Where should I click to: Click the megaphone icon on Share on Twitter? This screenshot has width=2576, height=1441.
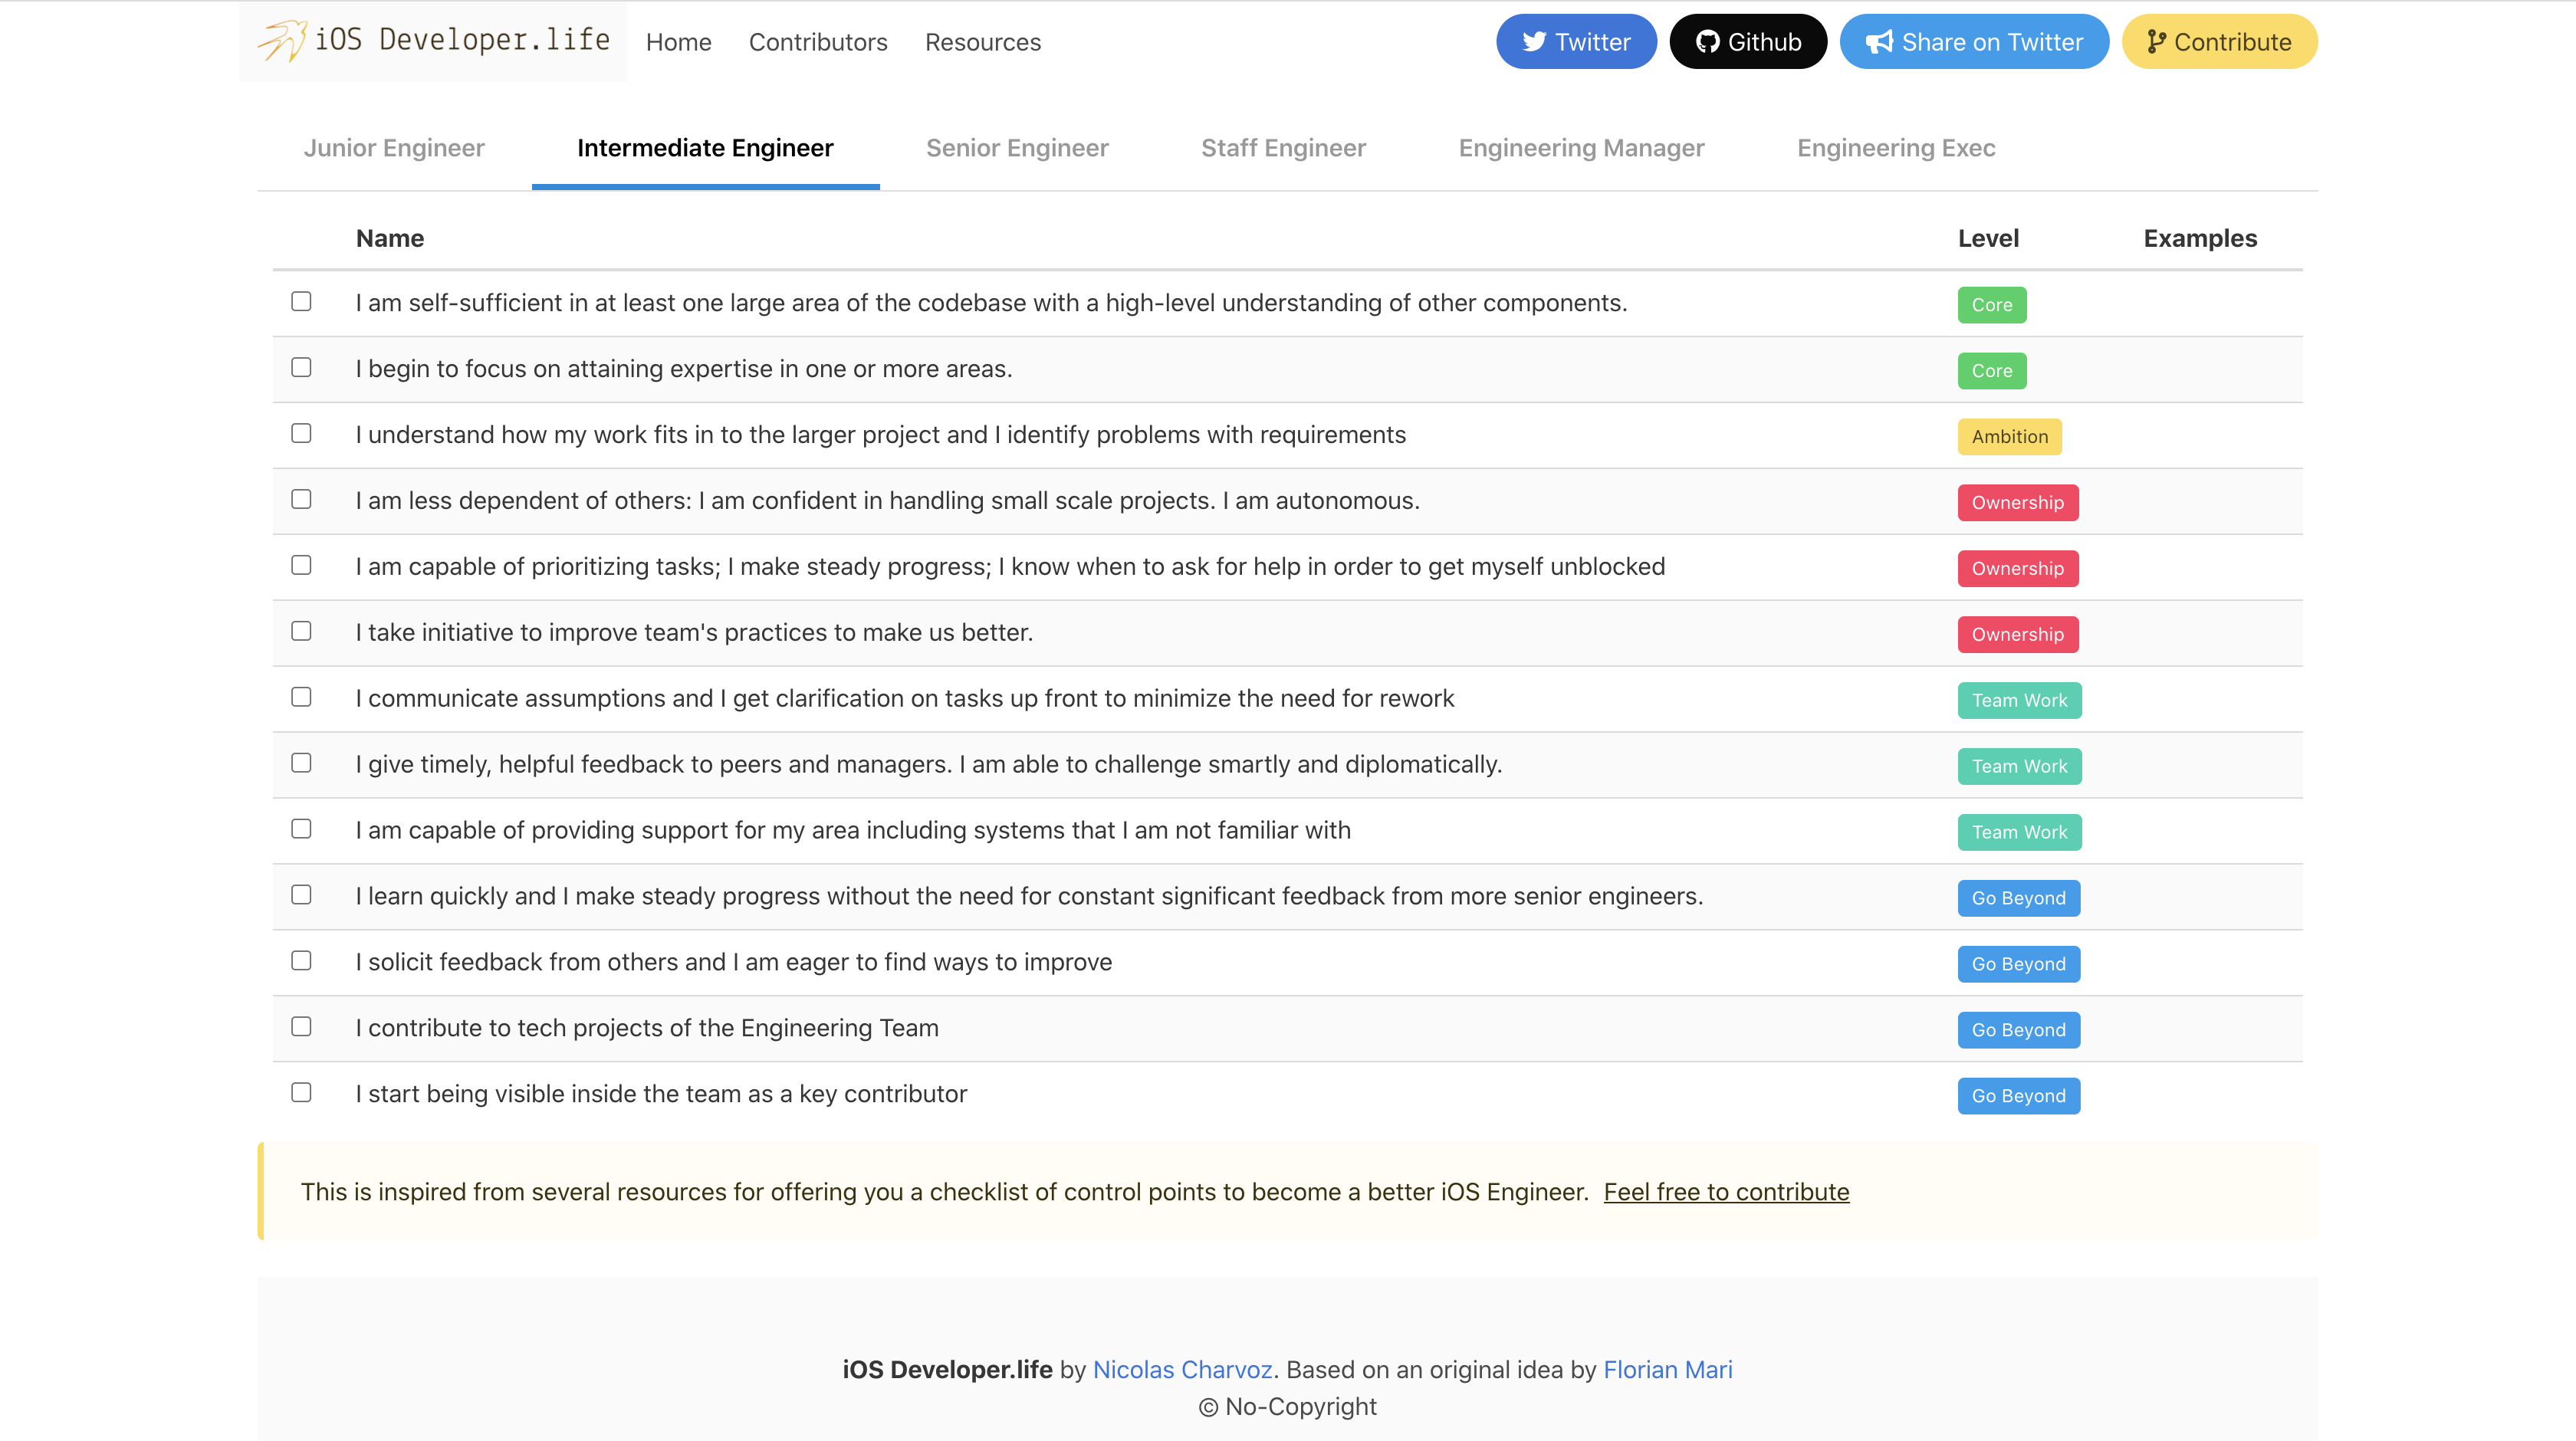pos(1881,41)
